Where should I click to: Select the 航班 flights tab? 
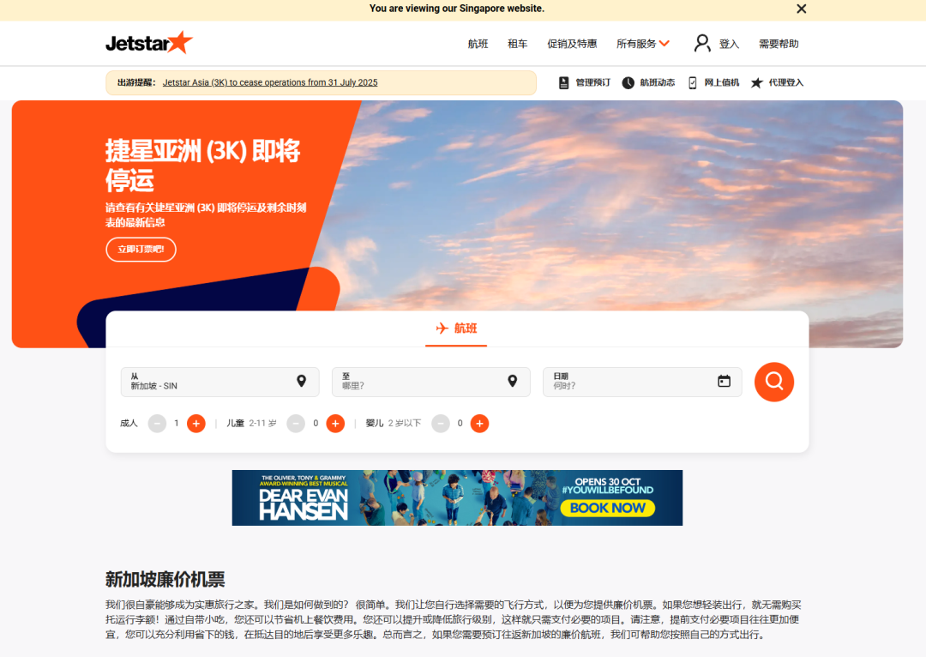click(456, 328)
